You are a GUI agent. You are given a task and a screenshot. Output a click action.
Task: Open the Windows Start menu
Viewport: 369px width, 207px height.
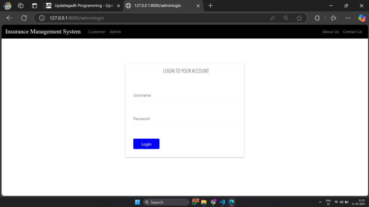click(x=137, y=202)
